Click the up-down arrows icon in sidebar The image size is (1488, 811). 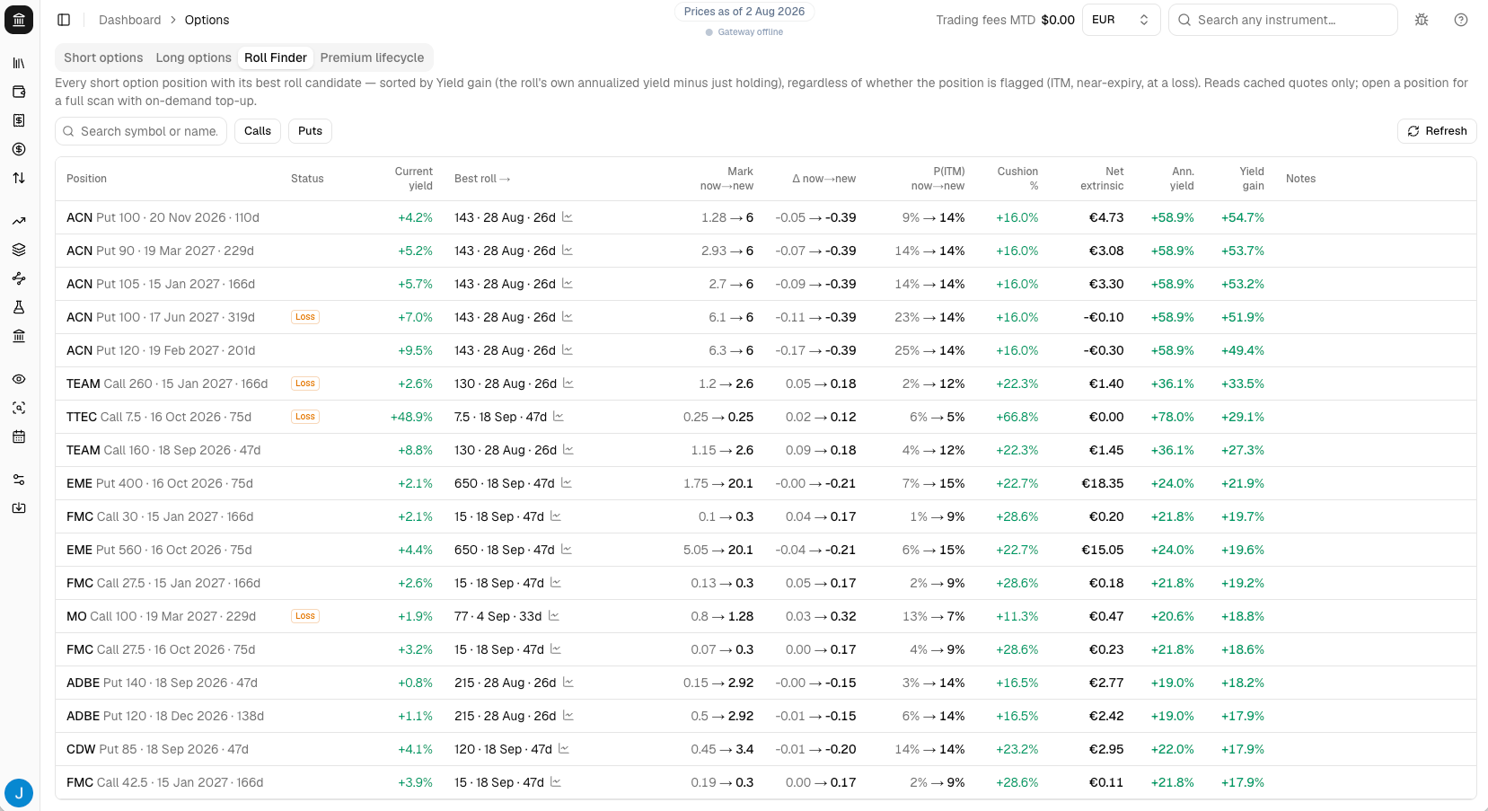pyautogui.click(x=19, y=178)
